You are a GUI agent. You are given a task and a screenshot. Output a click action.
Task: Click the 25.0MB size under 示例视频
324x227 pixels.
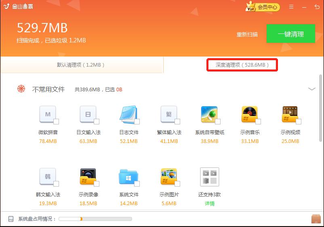click(x=290, y=141)
